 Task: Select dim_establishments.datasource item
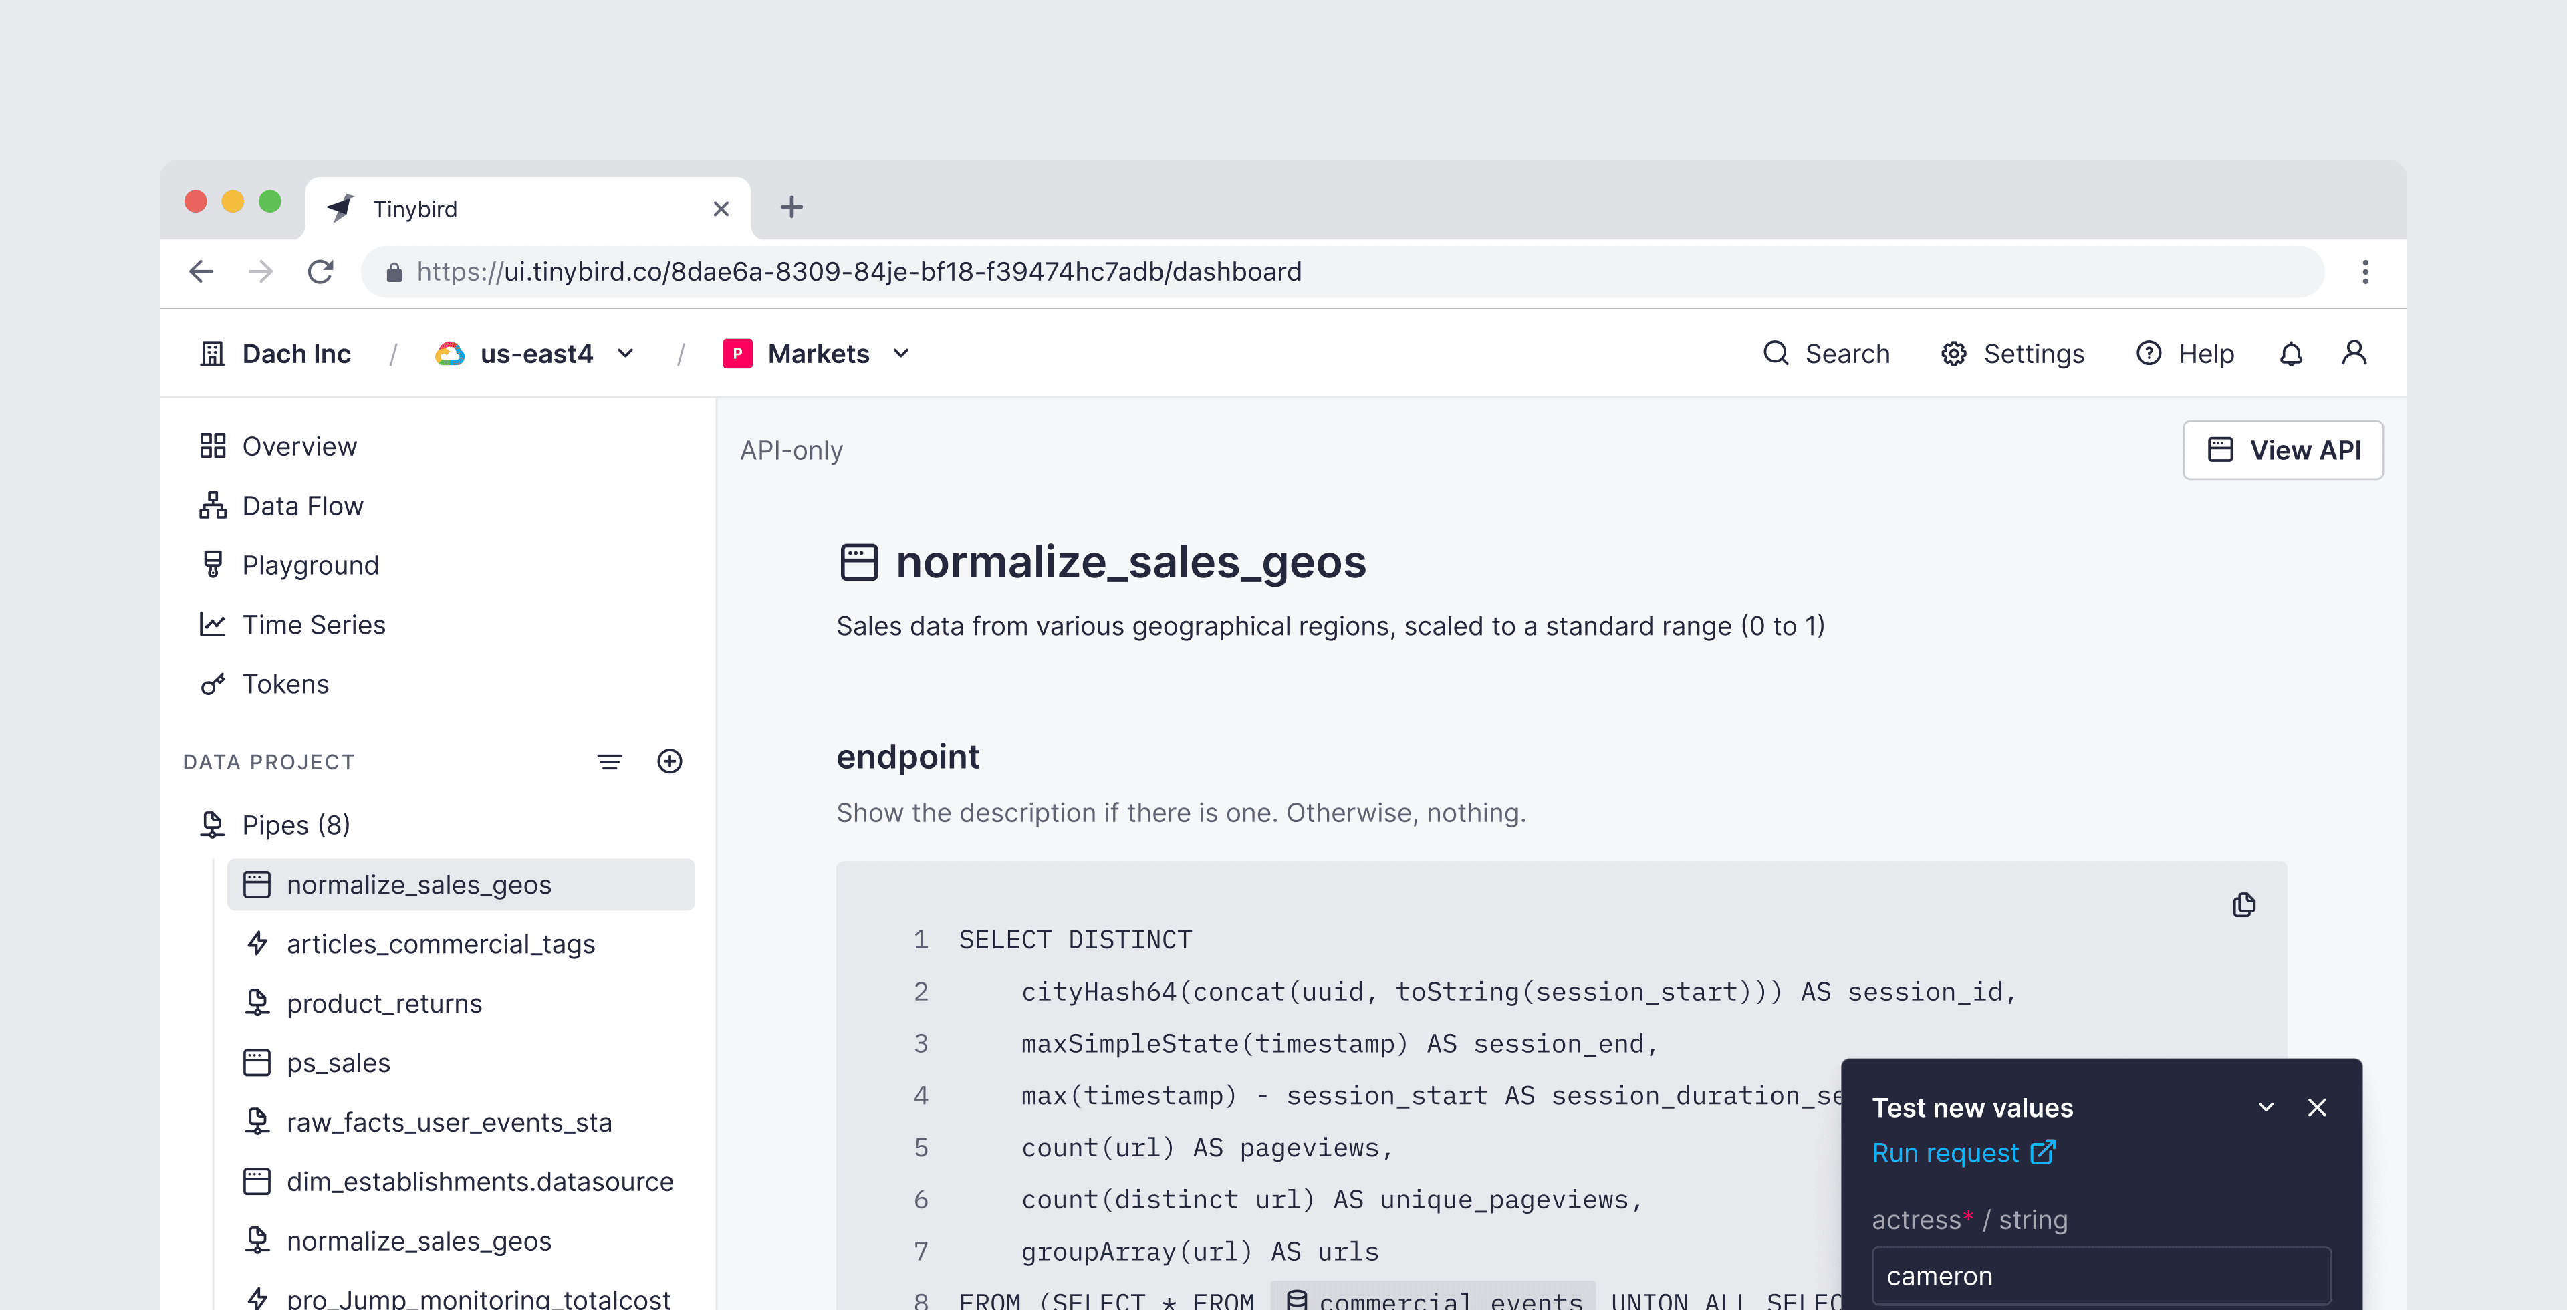click(459, 1182)
